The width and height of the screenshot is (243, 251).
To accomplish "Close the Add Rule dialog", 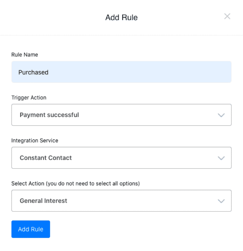I will coord(227,16).
